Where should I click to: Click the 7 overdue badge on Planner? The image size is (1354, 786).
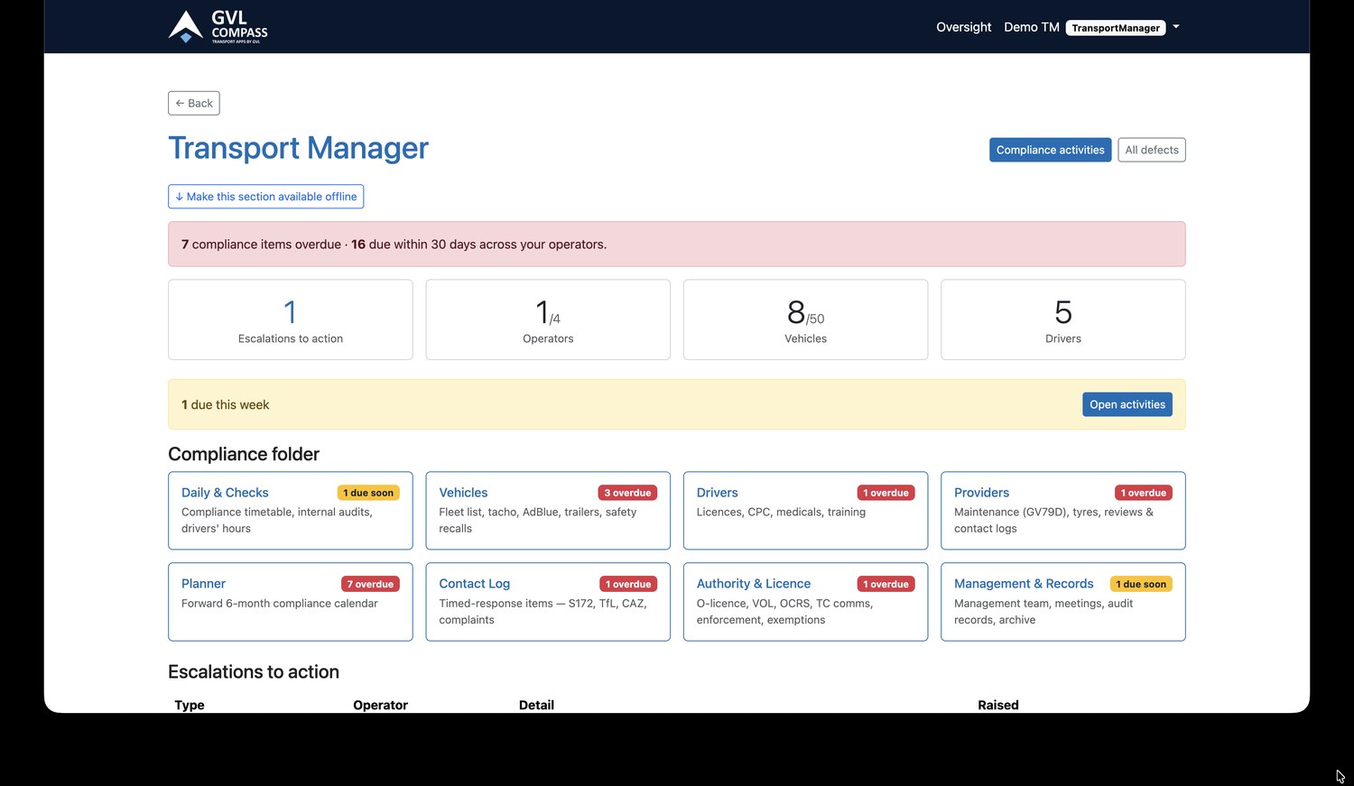370,584
